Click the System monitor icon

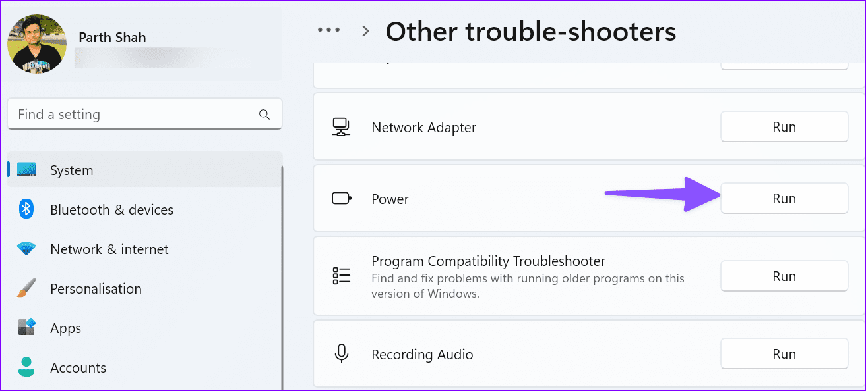click(26, 170)
